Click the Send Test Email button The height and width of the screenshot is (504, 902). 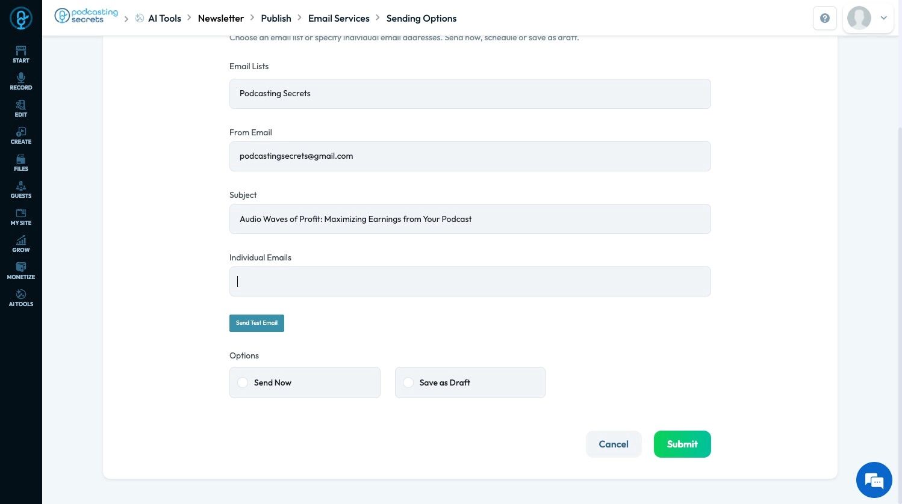point(257,323)
